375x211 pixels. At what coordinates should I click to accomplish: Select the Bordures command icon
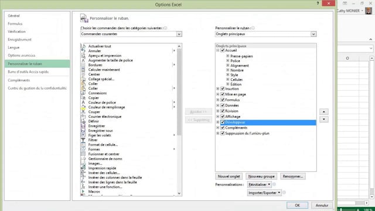83,65
